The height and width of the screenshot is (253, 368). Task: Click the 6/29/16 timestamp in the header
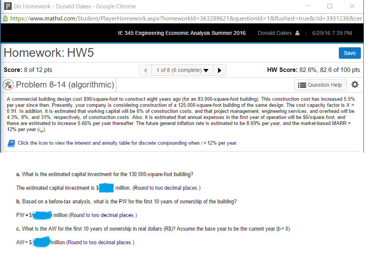tap(332, 33)
